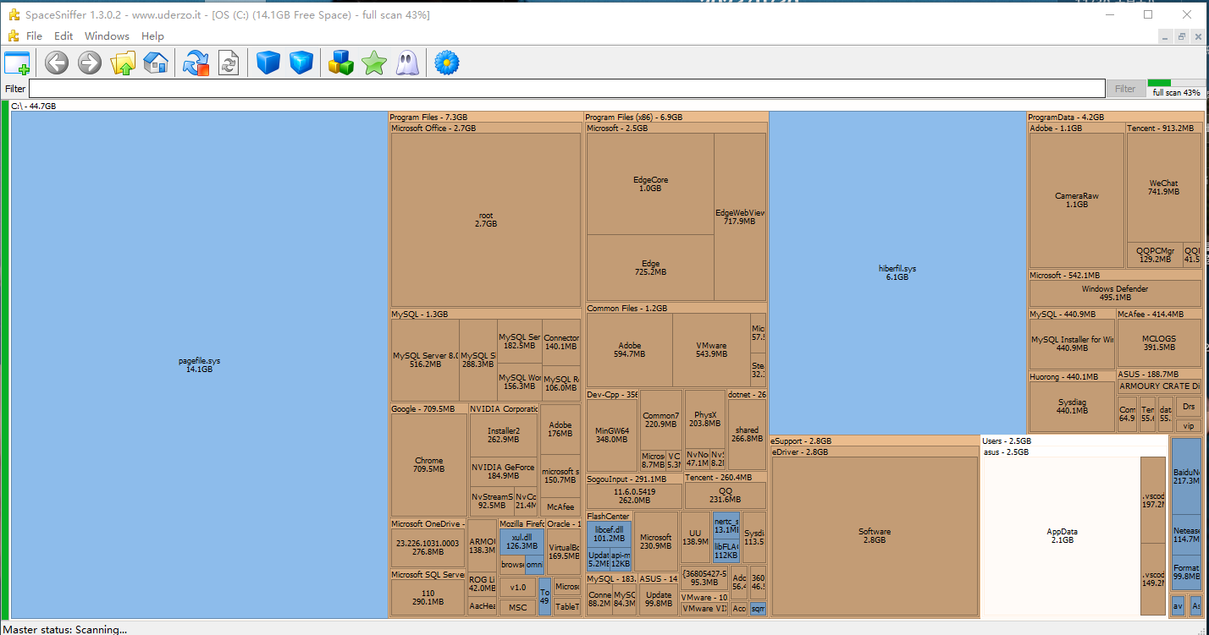1209x635 pixels.
Task: Open the Windows menu
Action: pos(107,36)
